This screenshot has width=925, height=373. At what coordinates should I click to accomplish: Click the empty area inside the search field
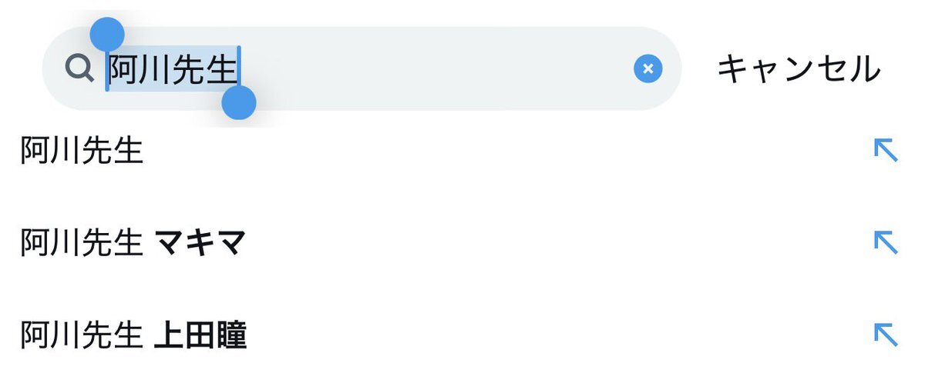click(x=432, y=69)
